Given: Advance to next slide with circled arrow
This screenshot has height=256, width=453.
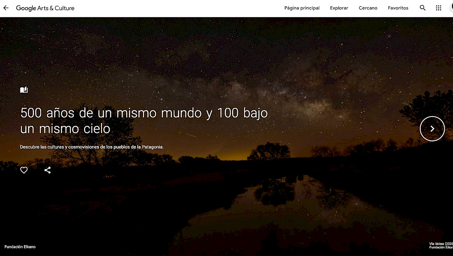Looking at the screenshot, I should (x=432, y=129).
